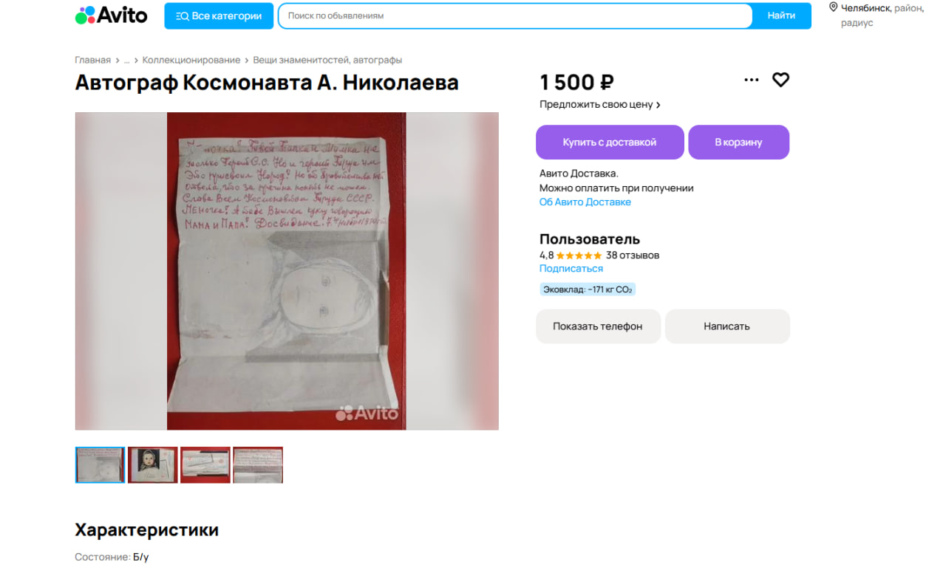Select the second photo thumbnail

tap(153, 464)
